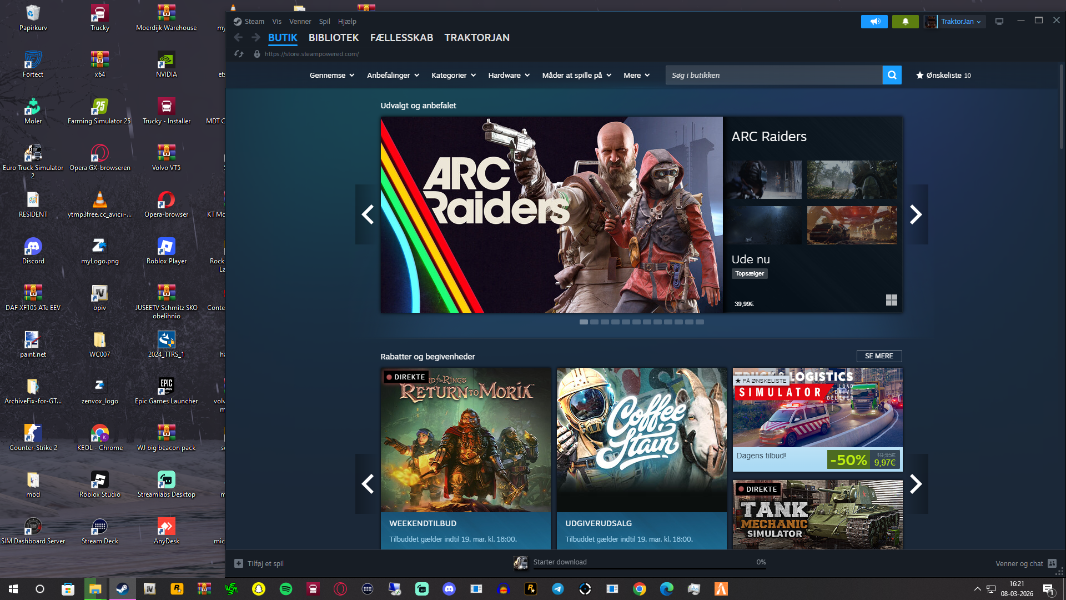Reload the store page
Screen dimensions: 1066x600
239,54
